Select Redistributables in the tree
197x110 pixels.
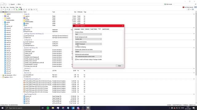tap(10, 20)
